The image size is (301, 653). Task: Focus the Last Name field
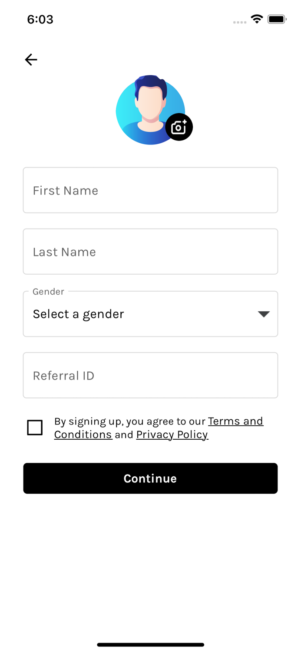(150, 252)
